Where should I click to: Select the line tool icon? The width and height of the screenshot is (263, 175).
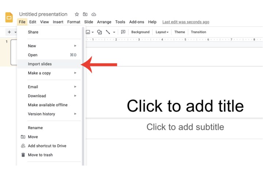point(108,32)
